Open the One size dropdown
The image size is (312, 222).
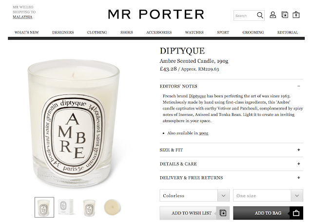coord(268,195)
